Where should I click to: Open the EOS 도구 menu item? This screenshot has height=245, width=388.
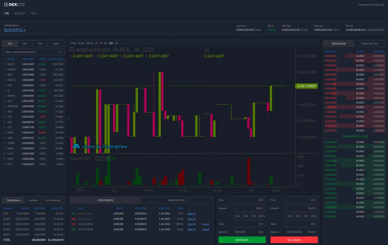[x=20, y=13]
